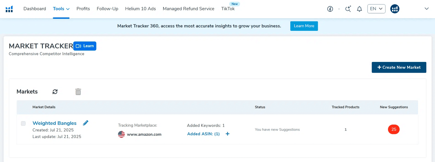The width and height of the screenshot is (435, 162).
Task: Open the Weighted Bangles market link
Action: point(54,123)
